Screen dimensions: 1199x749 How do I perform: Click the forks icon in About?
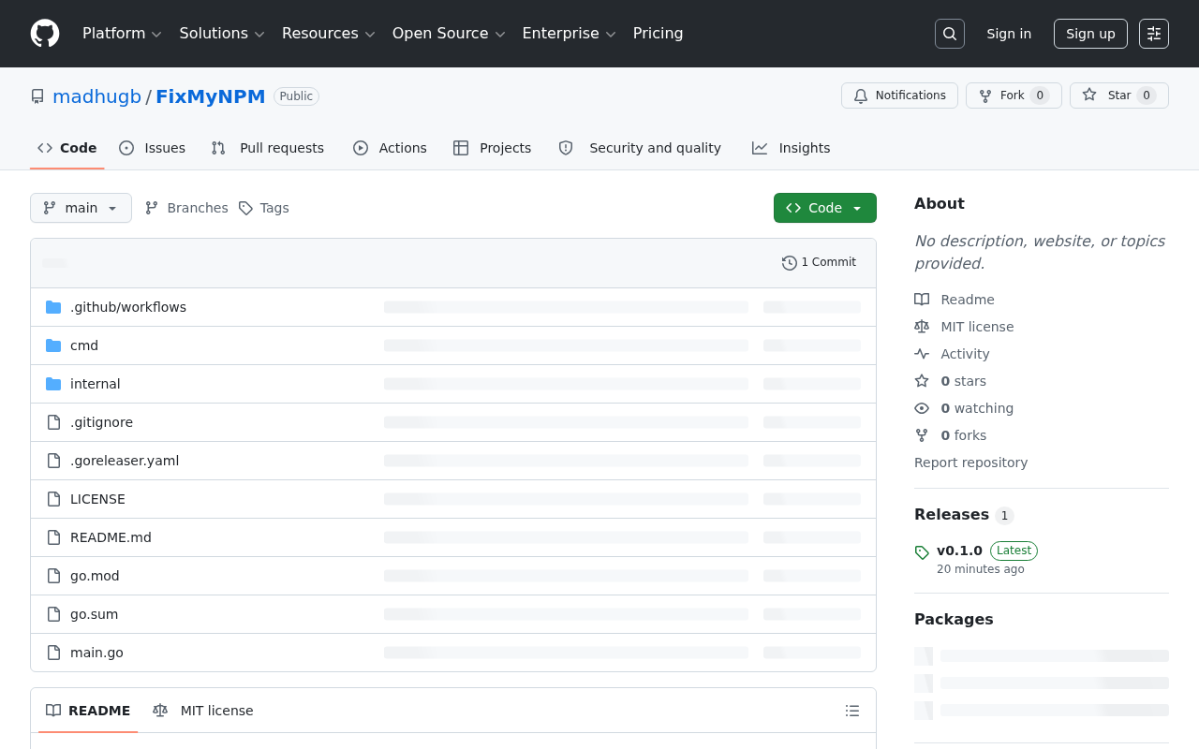coord(922,435)
